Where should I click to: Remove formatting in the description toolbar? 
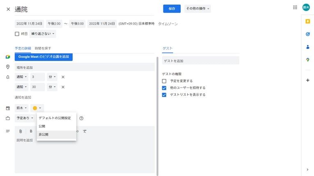85,131
